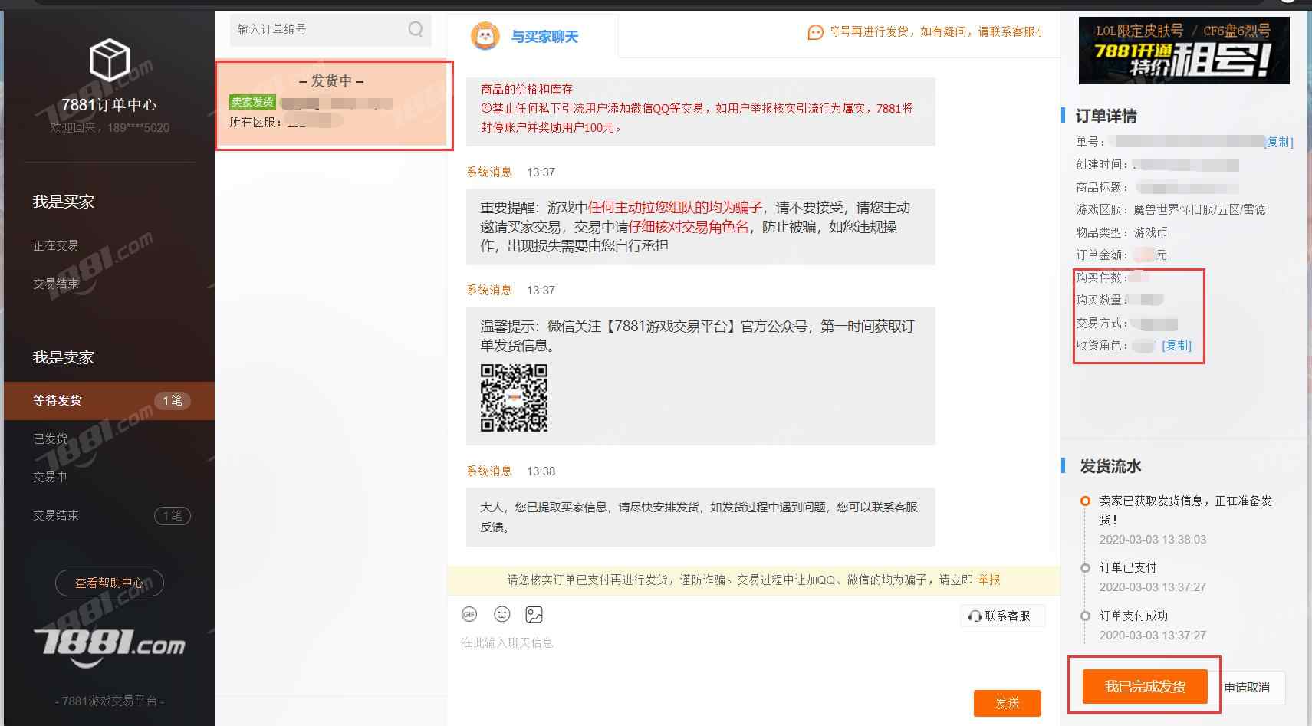Click the 申请取消 button
Viewport: 1312px width, 726px height.
click(x=1247, y=688)
